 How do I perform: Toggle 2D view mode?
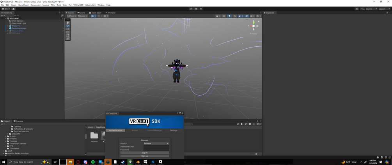tap(224, 16)
